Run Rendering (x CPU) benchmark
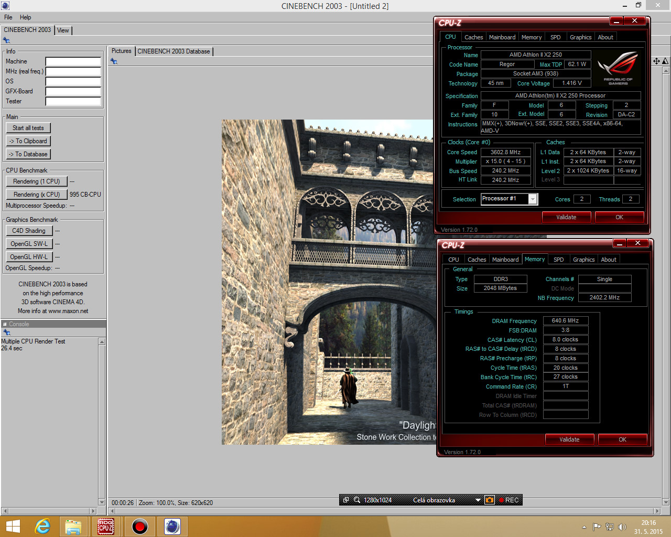Image resolution: width=671 pixels, height=537 pixels. [37, 195]
